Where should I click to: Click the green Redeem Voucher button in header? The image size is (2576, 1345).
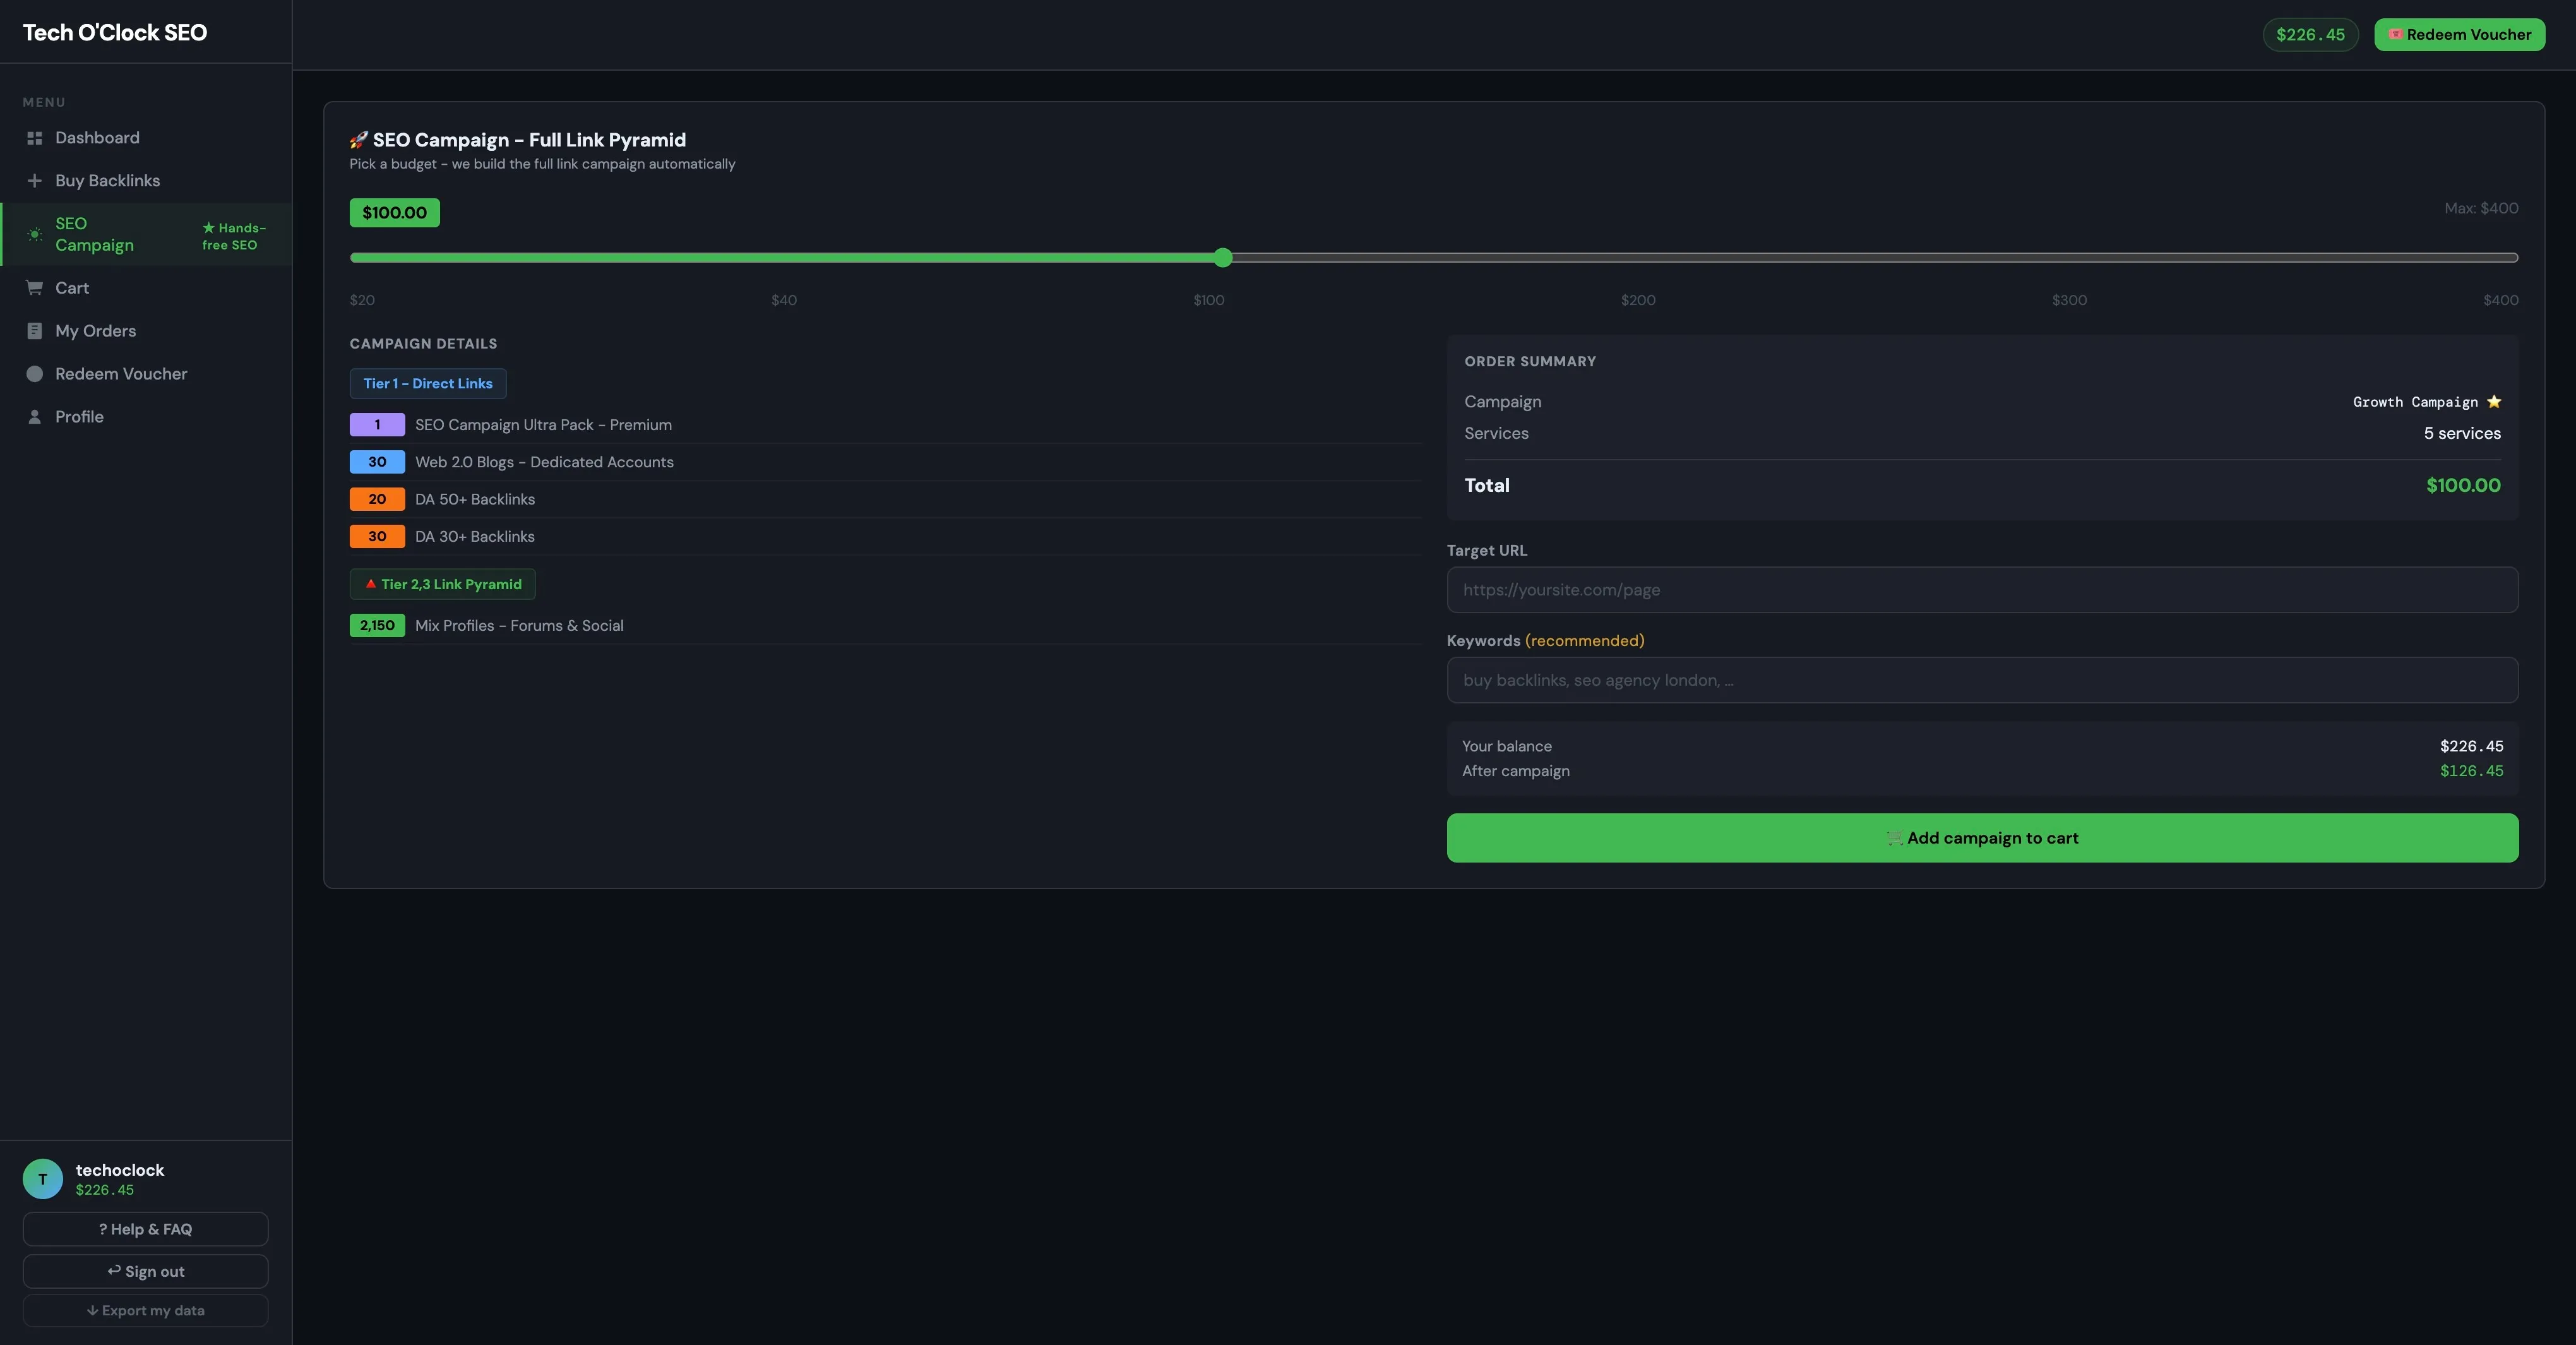coord(2459,34)
